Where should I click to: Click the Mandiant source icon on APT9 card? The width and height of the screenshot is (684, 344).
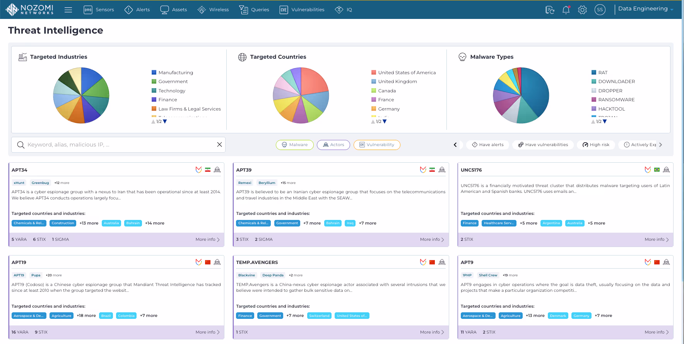click(x=648, y=262)
